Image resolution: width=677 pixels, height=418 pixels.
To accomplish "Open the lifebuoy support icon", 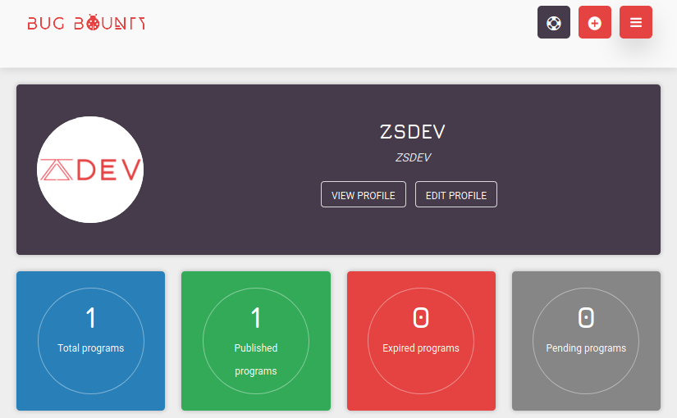I will (x=554, y=22).
